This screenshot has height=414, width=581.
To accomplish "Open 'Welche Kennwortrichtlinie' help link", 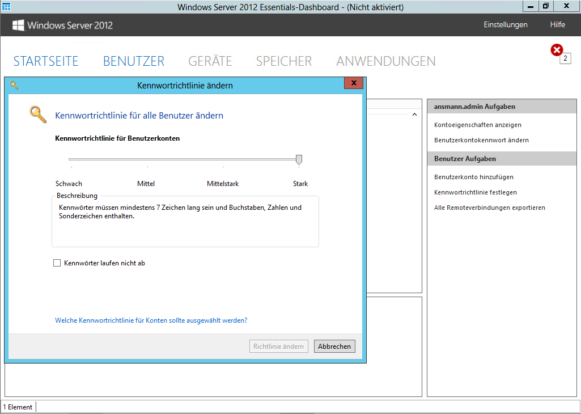I will pyautogui.click(x=151, y=320).
